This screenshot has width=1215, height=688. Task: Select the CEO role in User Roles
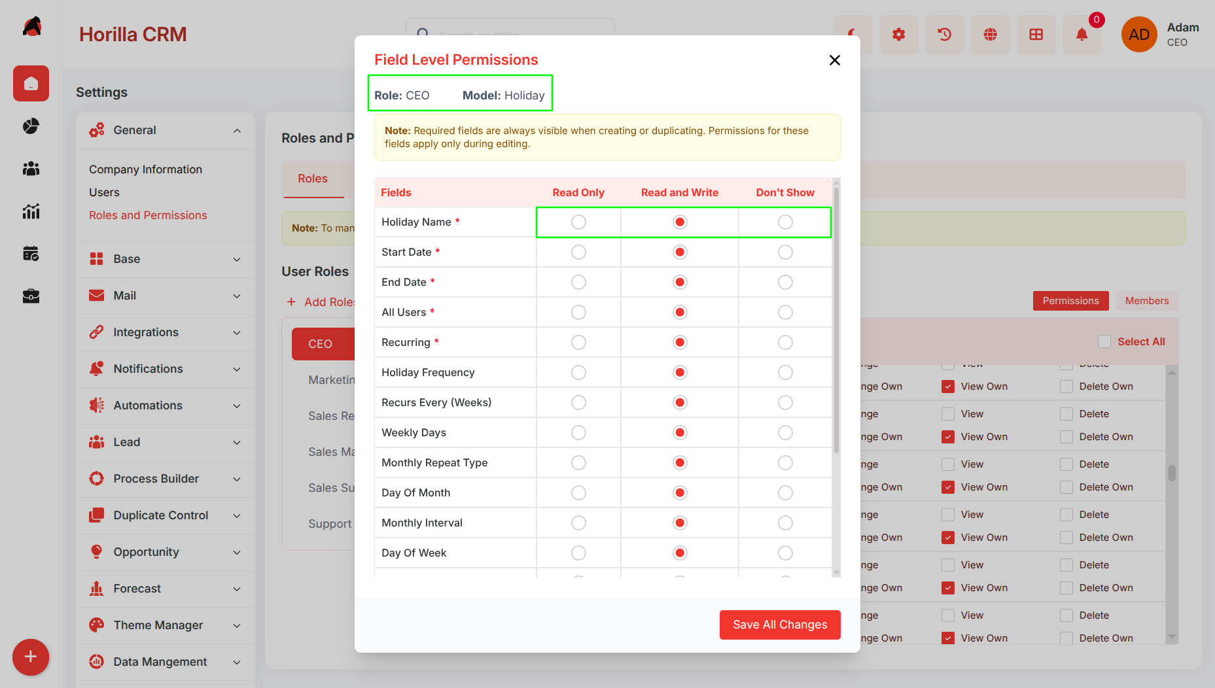coord(323,344)
